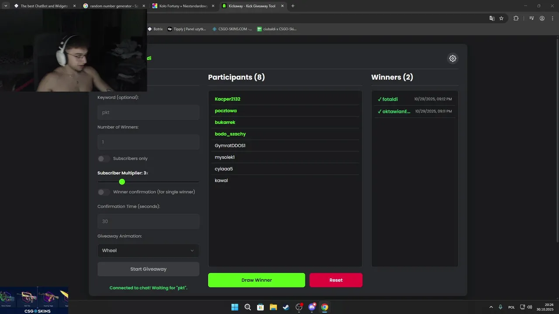Viewport: 559px width, 314px height.
Task: Open the Tipply panel bookmark
Action: (x=187, y=29)
